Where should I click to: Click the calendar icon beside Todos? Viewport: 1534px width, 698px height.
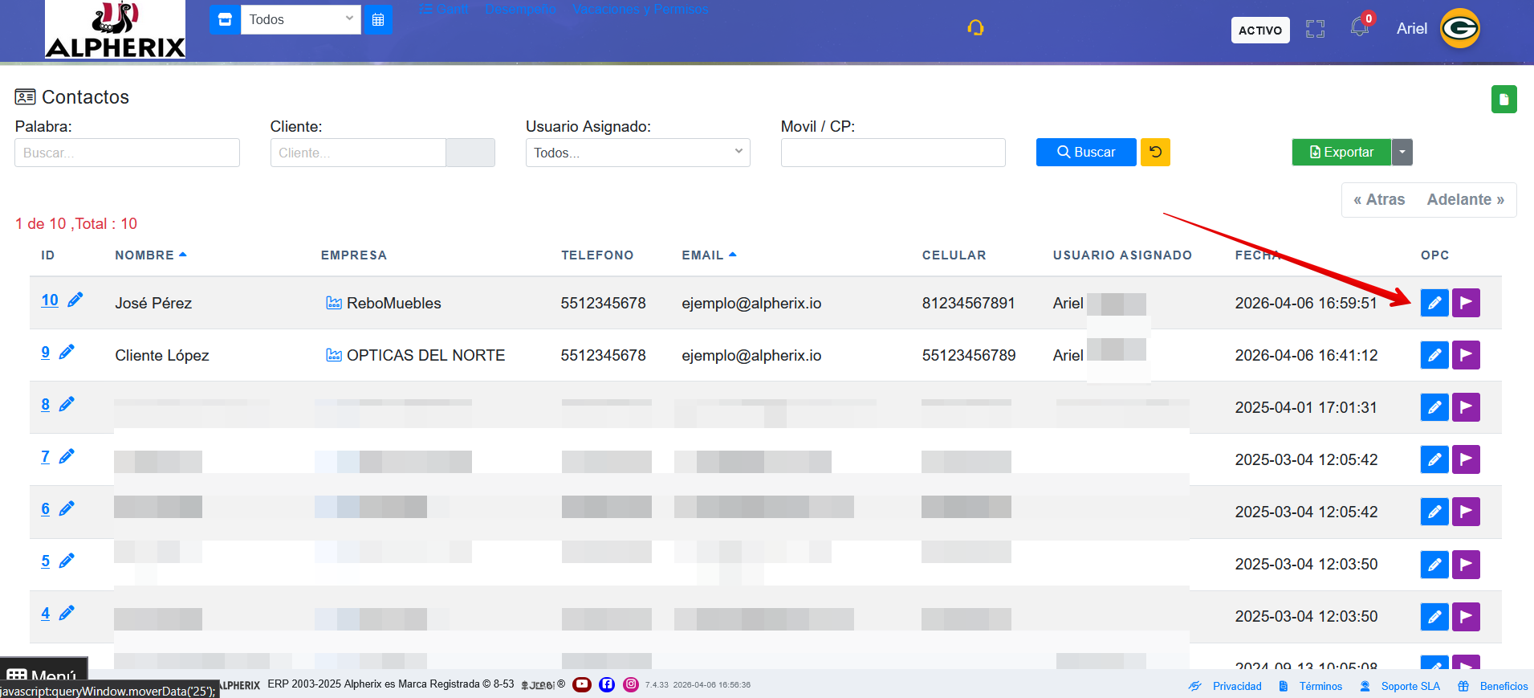(378, 19)
